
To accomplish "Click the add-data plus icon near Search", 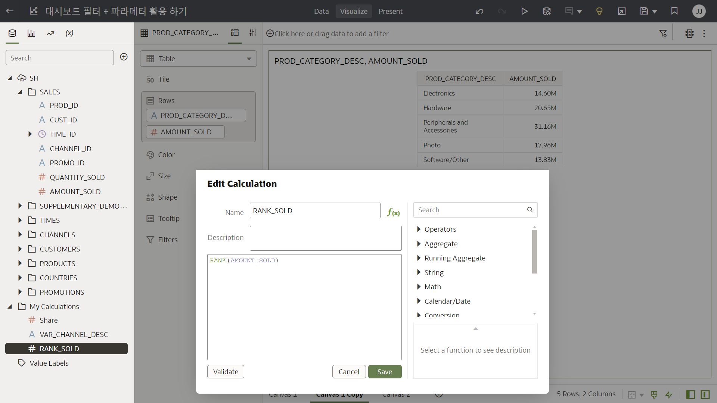I will click(x=124, y=57).
